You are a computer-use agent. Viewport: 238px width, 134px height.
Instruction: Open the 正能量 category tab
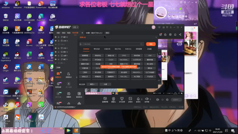[149, 49]
